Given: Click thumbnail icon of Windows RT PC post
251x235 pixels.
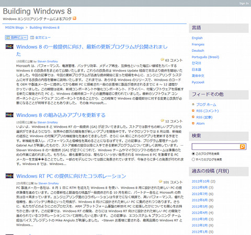Looking at the screenshot, I should pyautogui.click(x=9, y=175).
